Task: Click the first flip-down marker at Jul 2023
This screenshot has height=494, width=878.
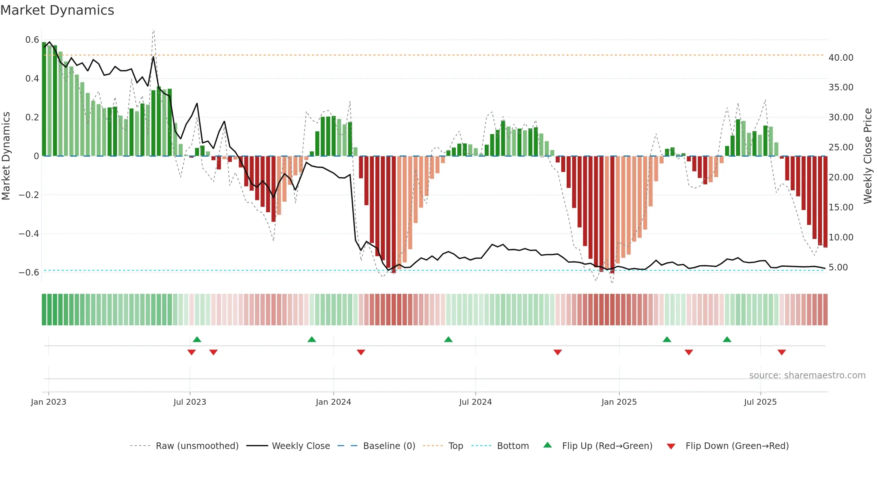Action: pyautogui.click(x=191, y=352)
